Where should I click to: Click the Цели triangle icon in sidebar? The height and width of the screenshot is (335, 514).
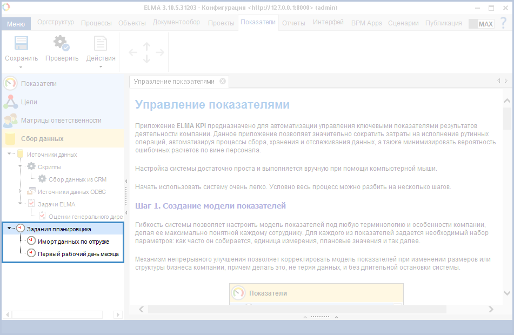tap(10, 102)
